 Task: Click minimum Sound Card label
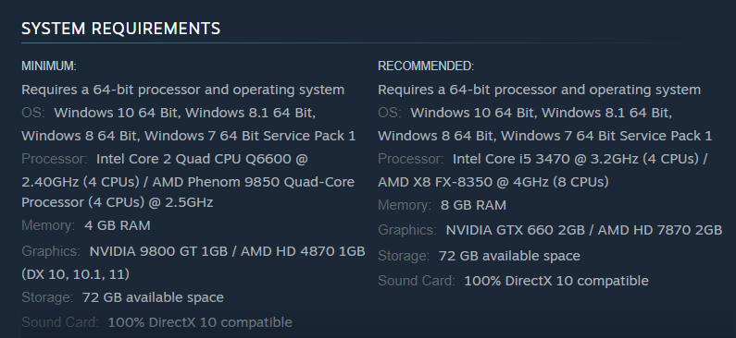[59, 322]
